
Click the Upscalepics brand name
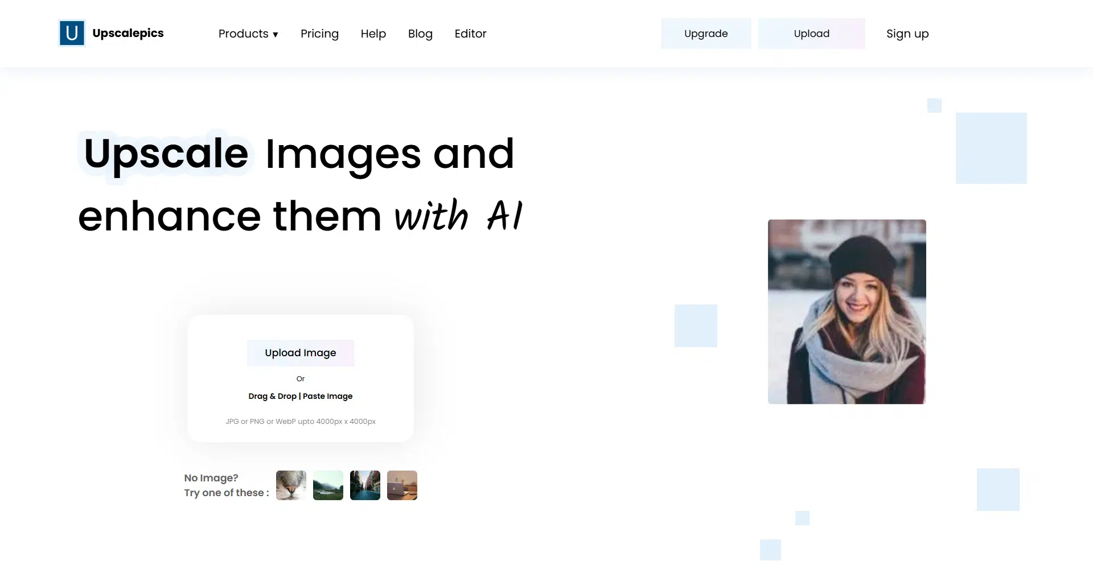coord(128,33)
